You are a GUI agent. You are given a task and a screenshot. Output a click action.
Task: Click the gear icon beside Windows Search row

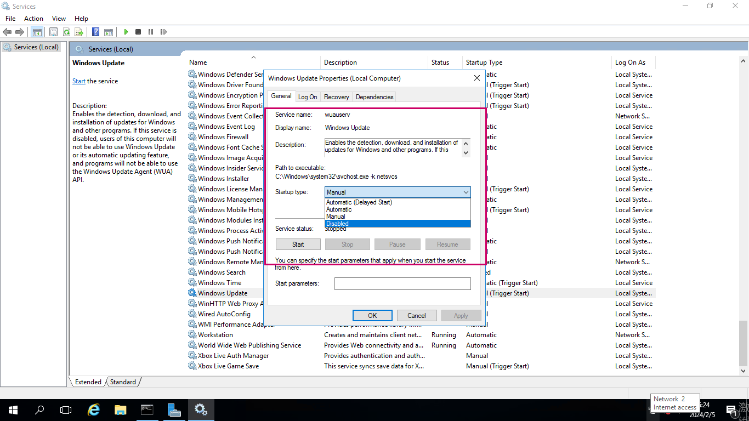point(192,272)
